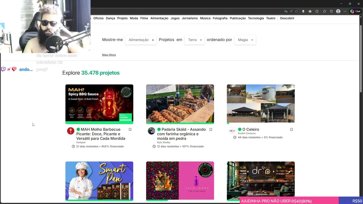The width and height of the screenshot is (363, 204).
Task: Open the Moda category
Action: pyautogui.click(x=134, y=18)
